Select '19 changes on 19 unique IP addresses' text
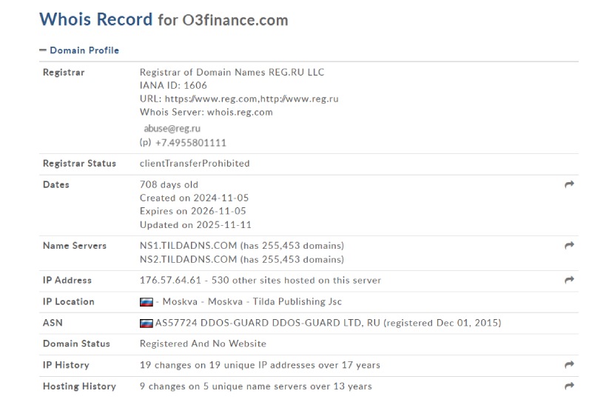This screenshot has height=405, width=592. click(229, 365)
